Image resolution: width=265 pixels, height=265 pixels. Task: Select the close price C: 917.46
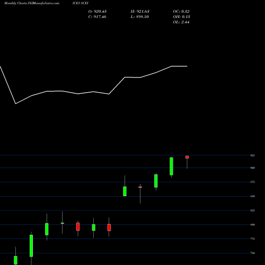pyautogui.click(x=98, y=17)
